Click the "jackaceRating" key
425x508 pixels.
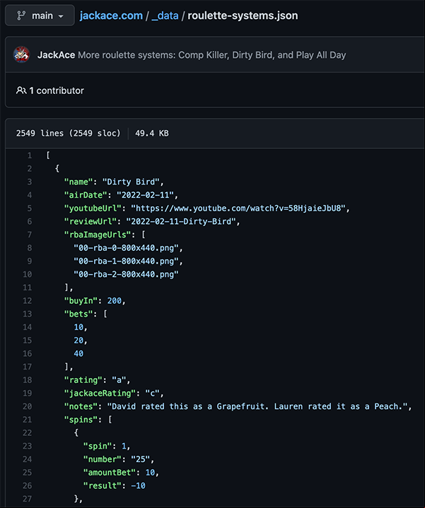click(100, 394)
